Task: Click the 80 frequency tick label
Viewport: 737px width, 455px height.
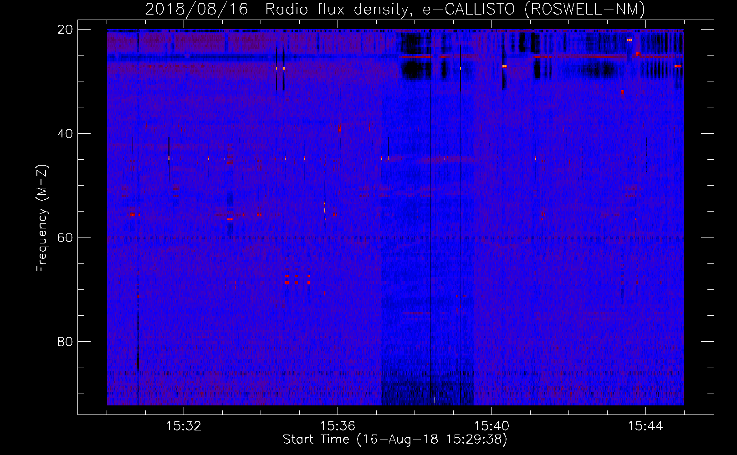Action: (65, 342)
